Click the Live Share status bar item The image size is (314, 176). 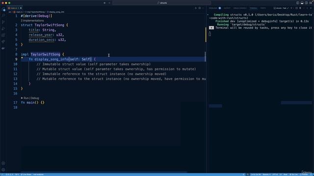point(26,175)
